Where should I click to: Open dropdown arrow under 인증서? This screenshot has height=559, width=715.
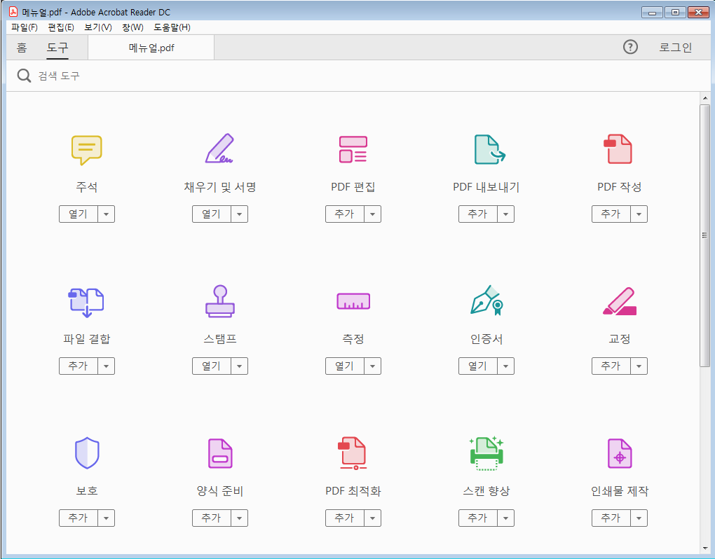click(505, 366)
